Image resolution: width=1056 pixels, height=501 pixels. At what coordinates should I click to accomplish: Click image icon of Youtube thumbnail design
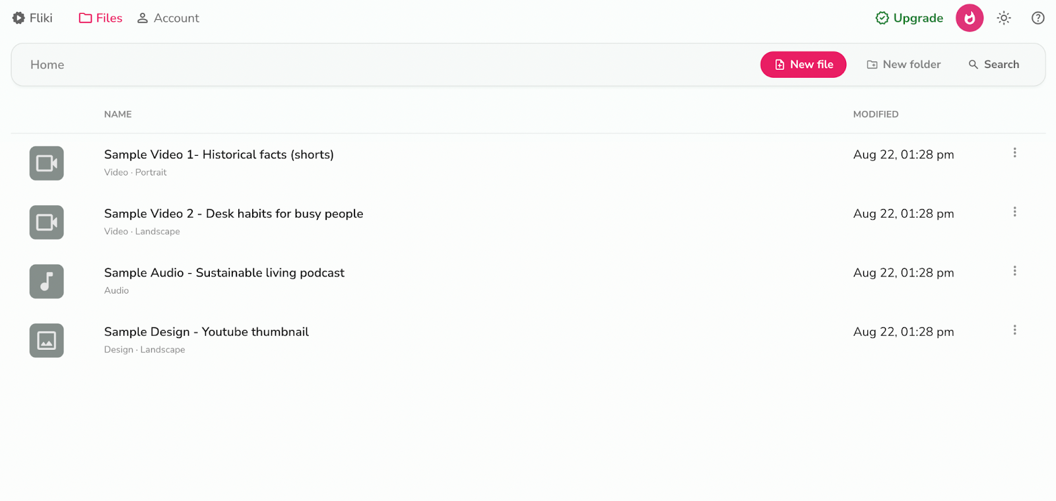coord(46,340)
